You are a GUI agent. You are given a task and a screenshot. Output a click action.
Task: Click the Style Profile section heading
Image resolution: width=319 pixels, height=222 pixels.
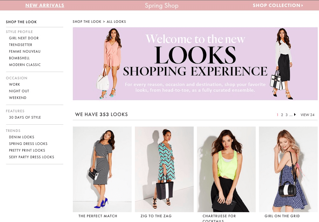pos(19,32)
